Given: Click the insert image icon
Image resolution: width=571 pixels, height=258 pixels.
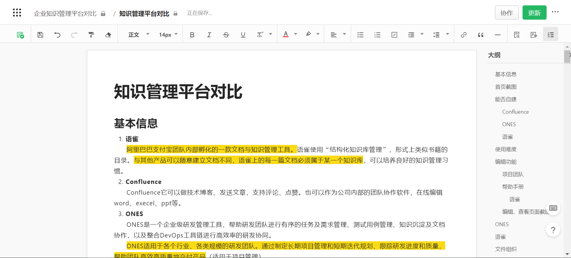Looking at the screenshot, I should click(534, 35).
